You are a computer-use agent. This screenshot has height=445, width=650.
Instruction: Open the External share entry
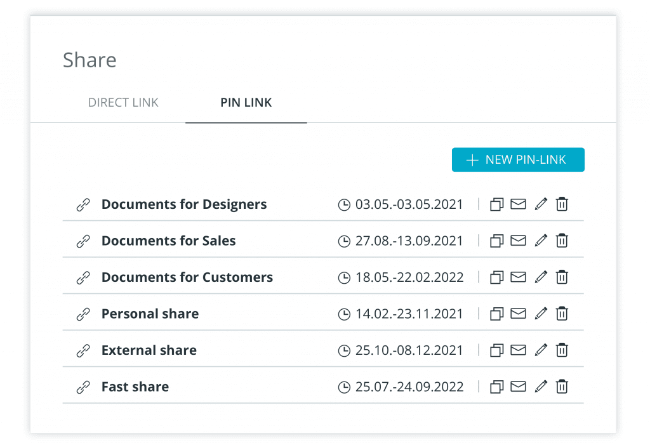(x=149, y=350)
